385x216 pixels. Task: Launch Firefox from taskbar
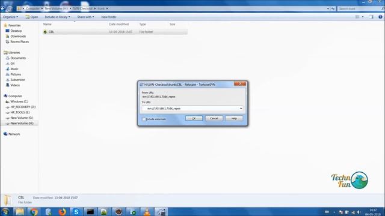pos(63,212)
